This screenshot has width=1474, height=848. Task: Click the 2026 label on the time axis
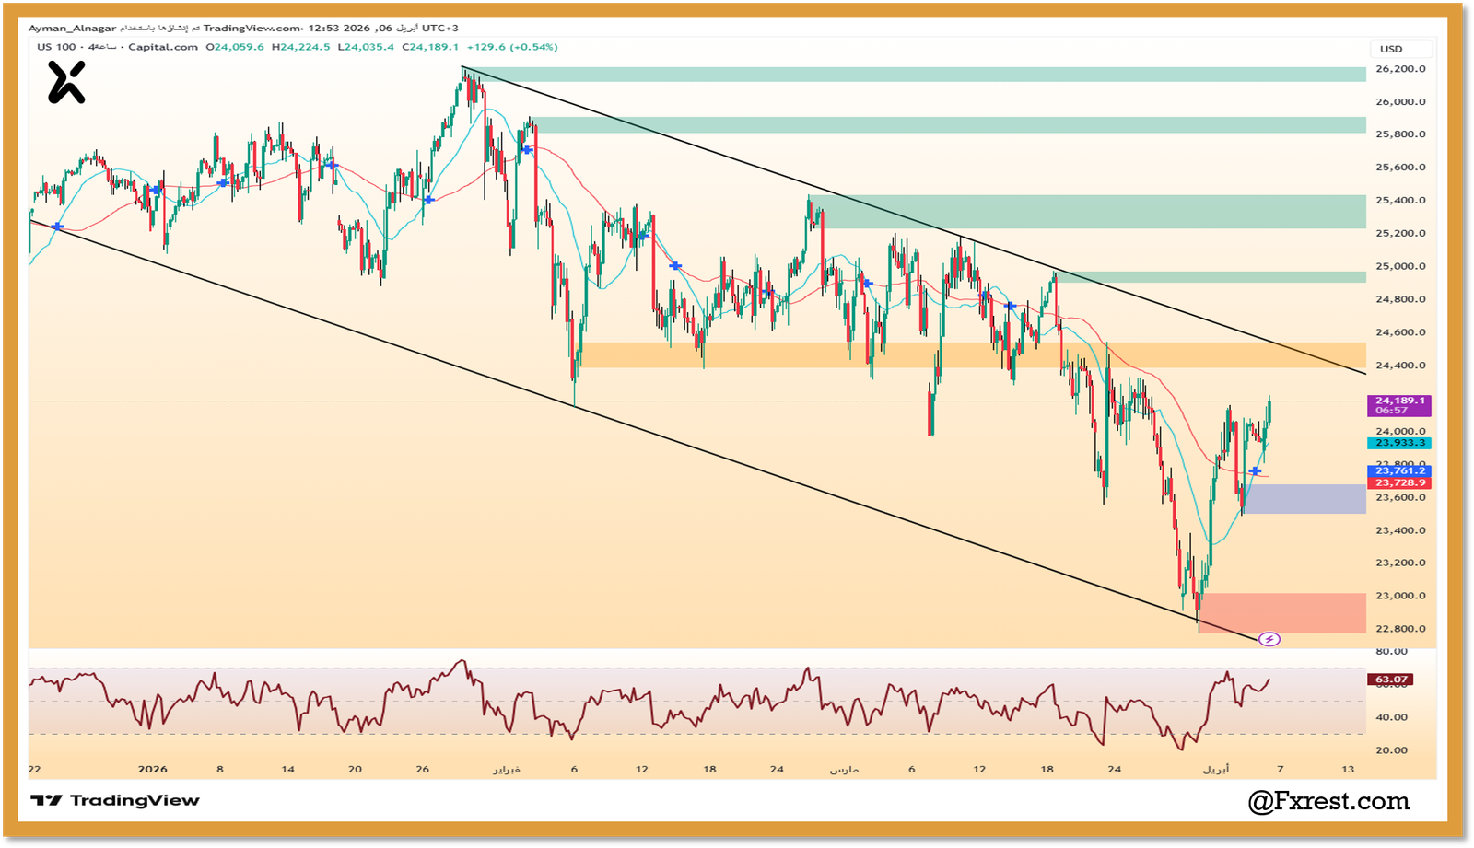point(152,769)
